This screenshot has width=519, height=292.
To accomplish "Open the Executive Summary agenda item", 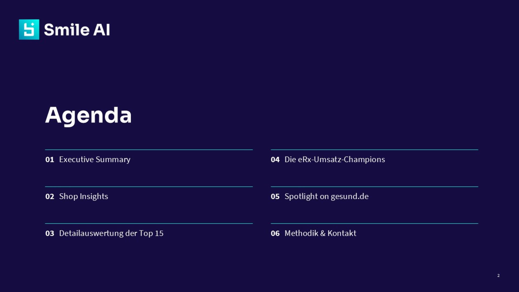I will coord(95,160).
